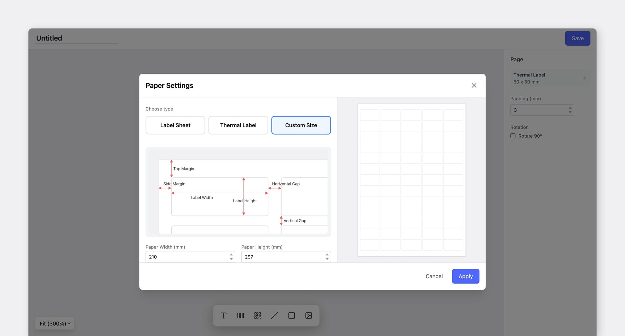The width and height of the screenshot is (625, 336).
Task: Open Thermal Label 50 x 30 mm page selector
Action: click(x=550, y=78)
